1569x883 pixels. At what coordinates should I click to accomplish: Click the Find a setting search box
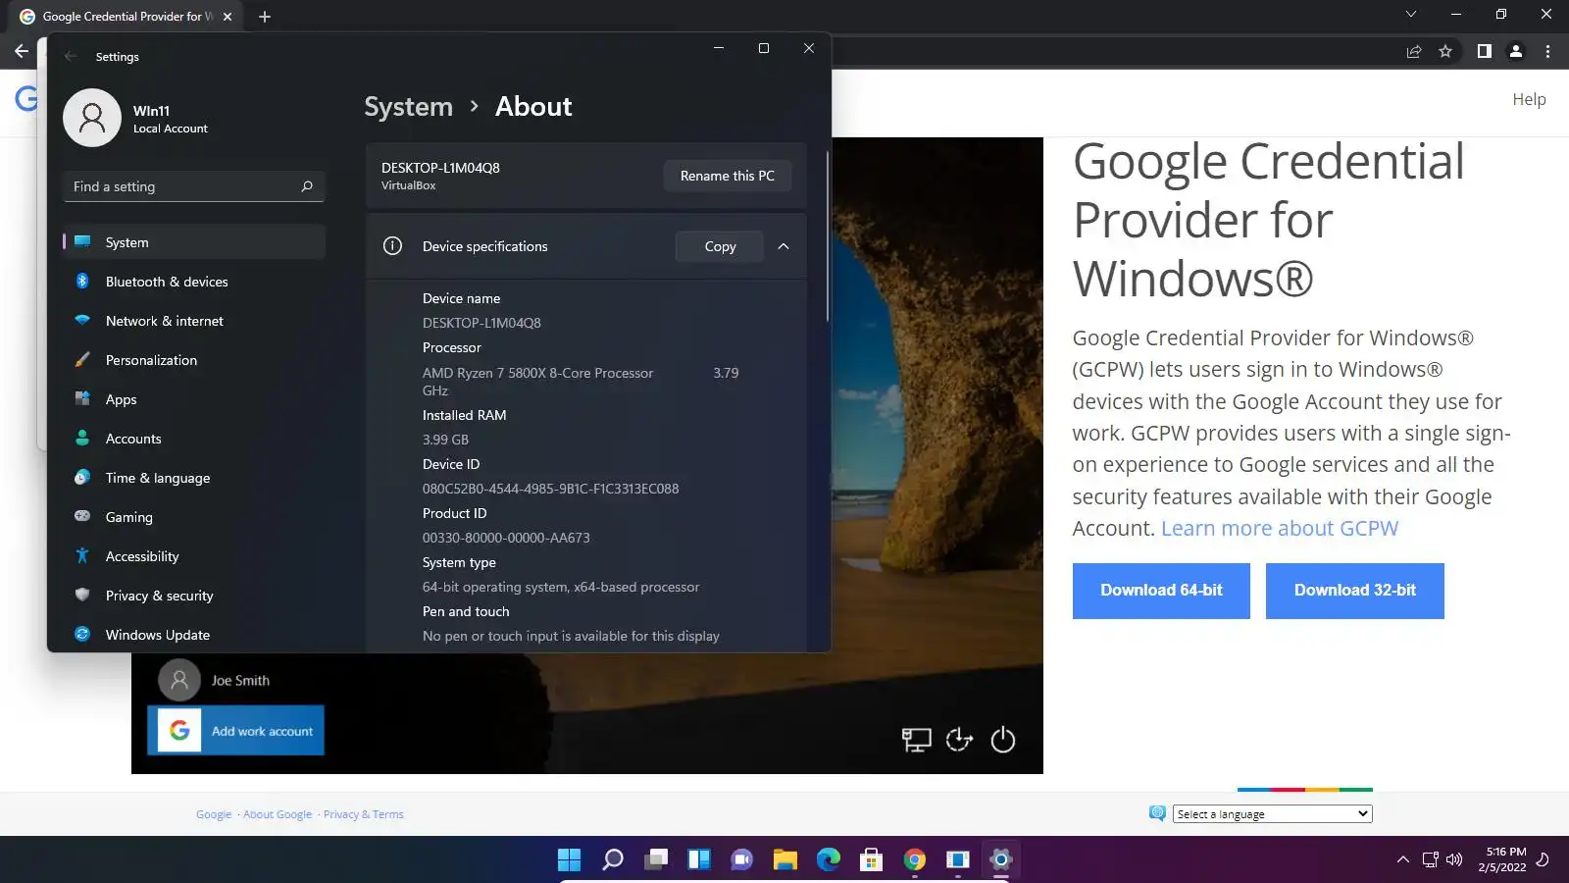point(193,186)
